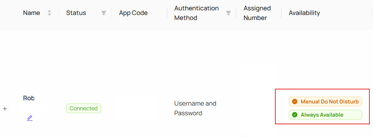Click the blank App Code cell in Rob's row

[x=136, y=109]
